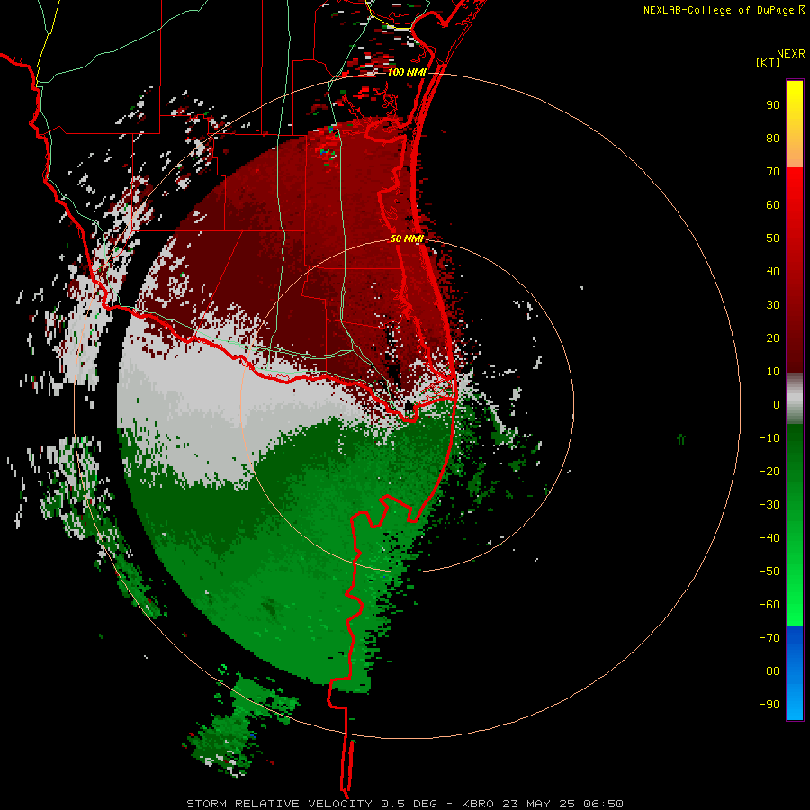Viewport: 810px width, 810px height.
Task: Click the 70 value on velocity scale
Action: click(x=773, y=172)
